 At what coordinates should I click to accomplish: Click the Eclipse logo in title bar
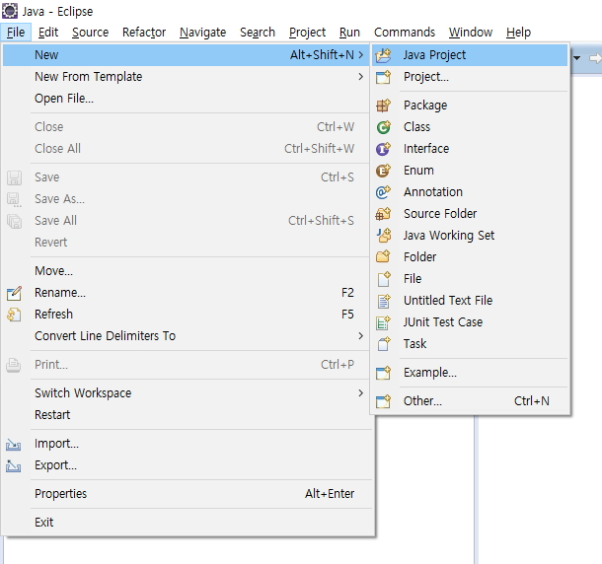[10, 11]
